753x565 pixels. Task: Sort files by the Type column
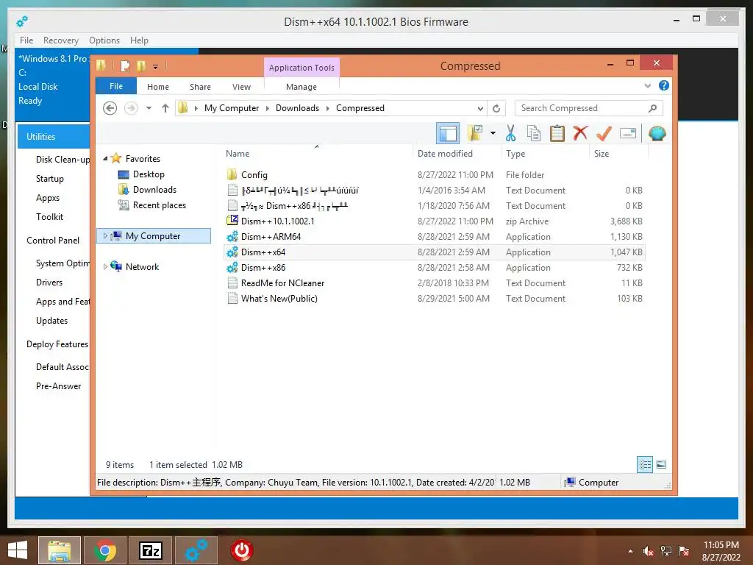tap(545, 154)
